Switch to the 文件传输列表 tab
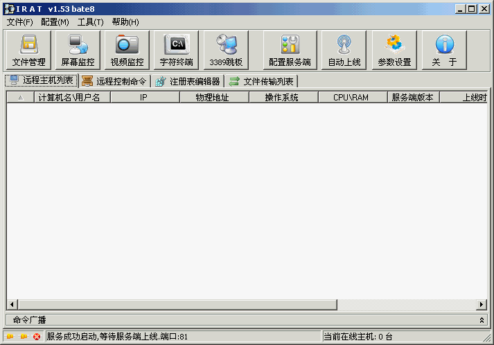The height and width of the screenshot is (345, 494). [262, 81]
